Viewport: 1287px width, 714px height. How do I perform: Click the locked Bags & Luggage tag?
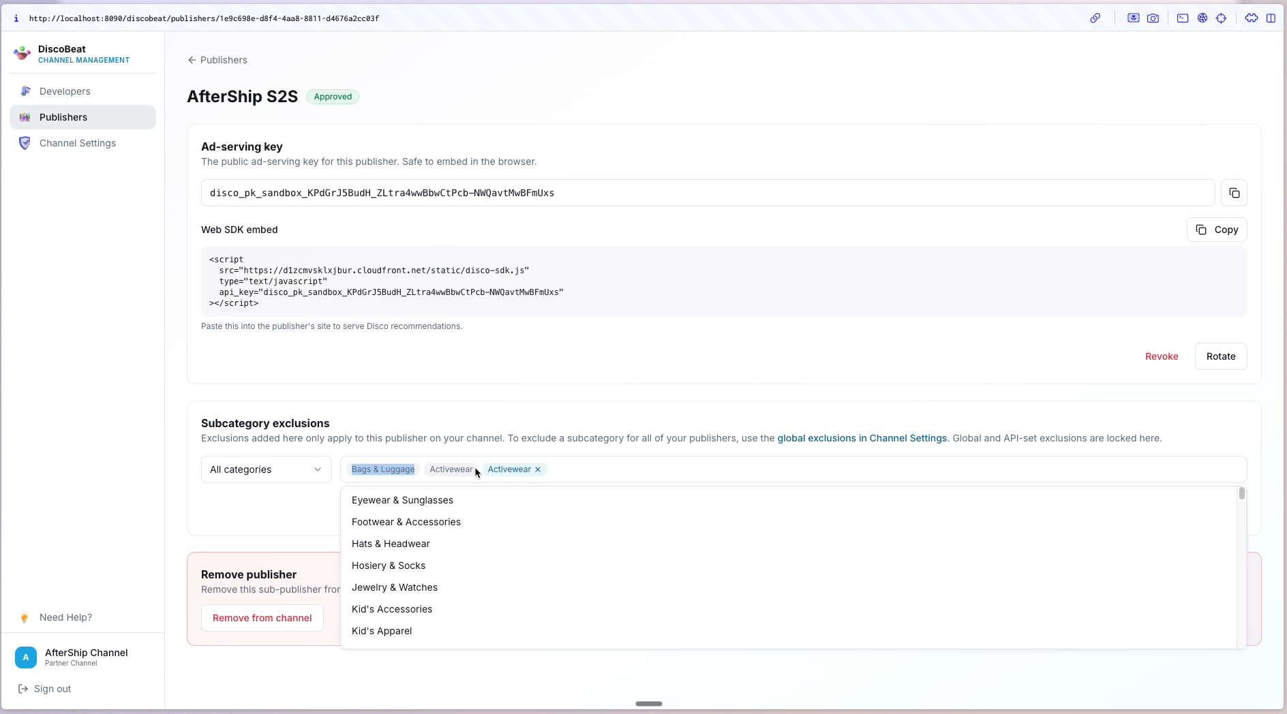383,469
